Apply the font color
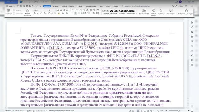The width and height of the screenshot is (199, 112). point(63,13)
